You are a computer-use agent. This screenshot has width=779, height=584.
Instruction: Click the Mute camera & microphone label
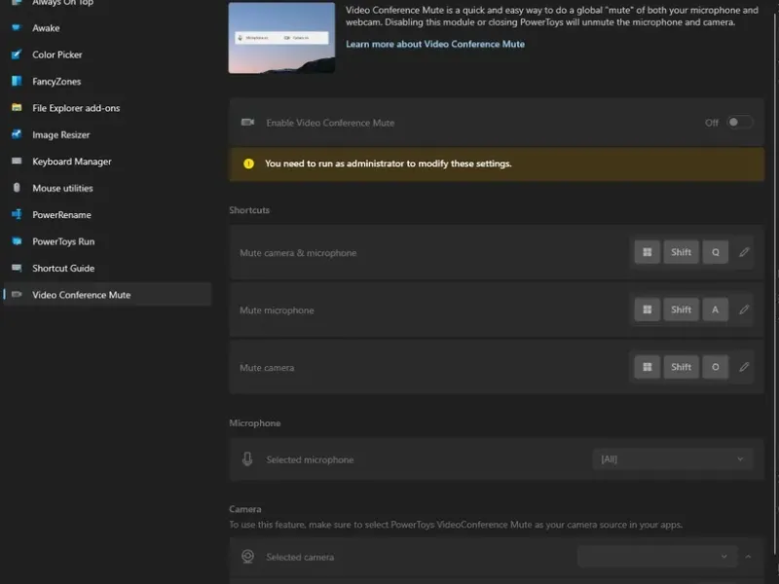(298, 253)
